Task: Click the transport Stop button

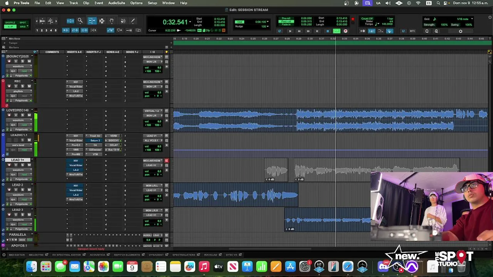Action: tap(327, 31)
